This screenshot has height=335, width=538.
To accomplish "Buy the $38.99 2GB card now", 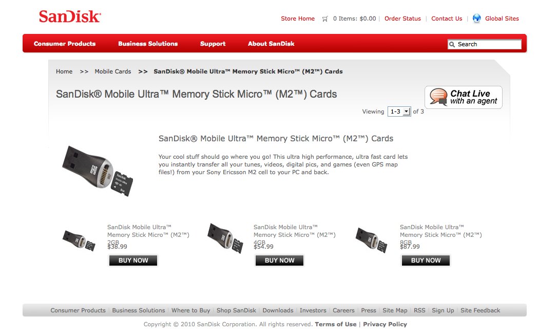I will pos(133,260).
